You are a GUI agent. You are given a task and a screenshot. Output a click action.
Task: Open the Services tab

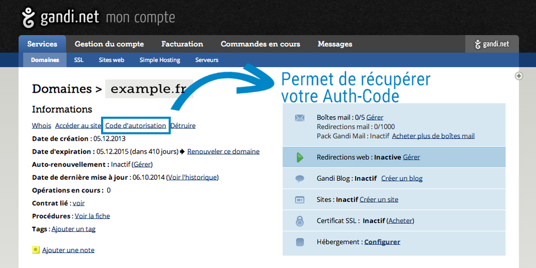42,44
